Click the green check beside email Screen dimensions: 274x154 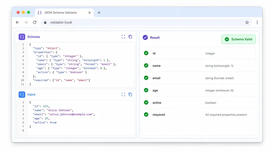tap(146, 78)
